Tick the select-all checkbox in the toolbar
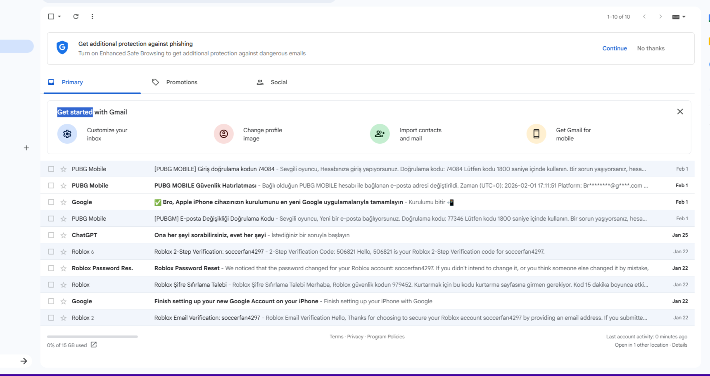This screenshot has width=710, height=376. click(51, 17)
